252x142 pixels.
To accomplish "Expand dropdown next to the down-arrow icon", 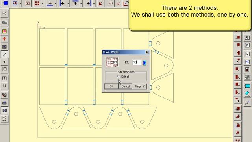I will click(56, 3).
